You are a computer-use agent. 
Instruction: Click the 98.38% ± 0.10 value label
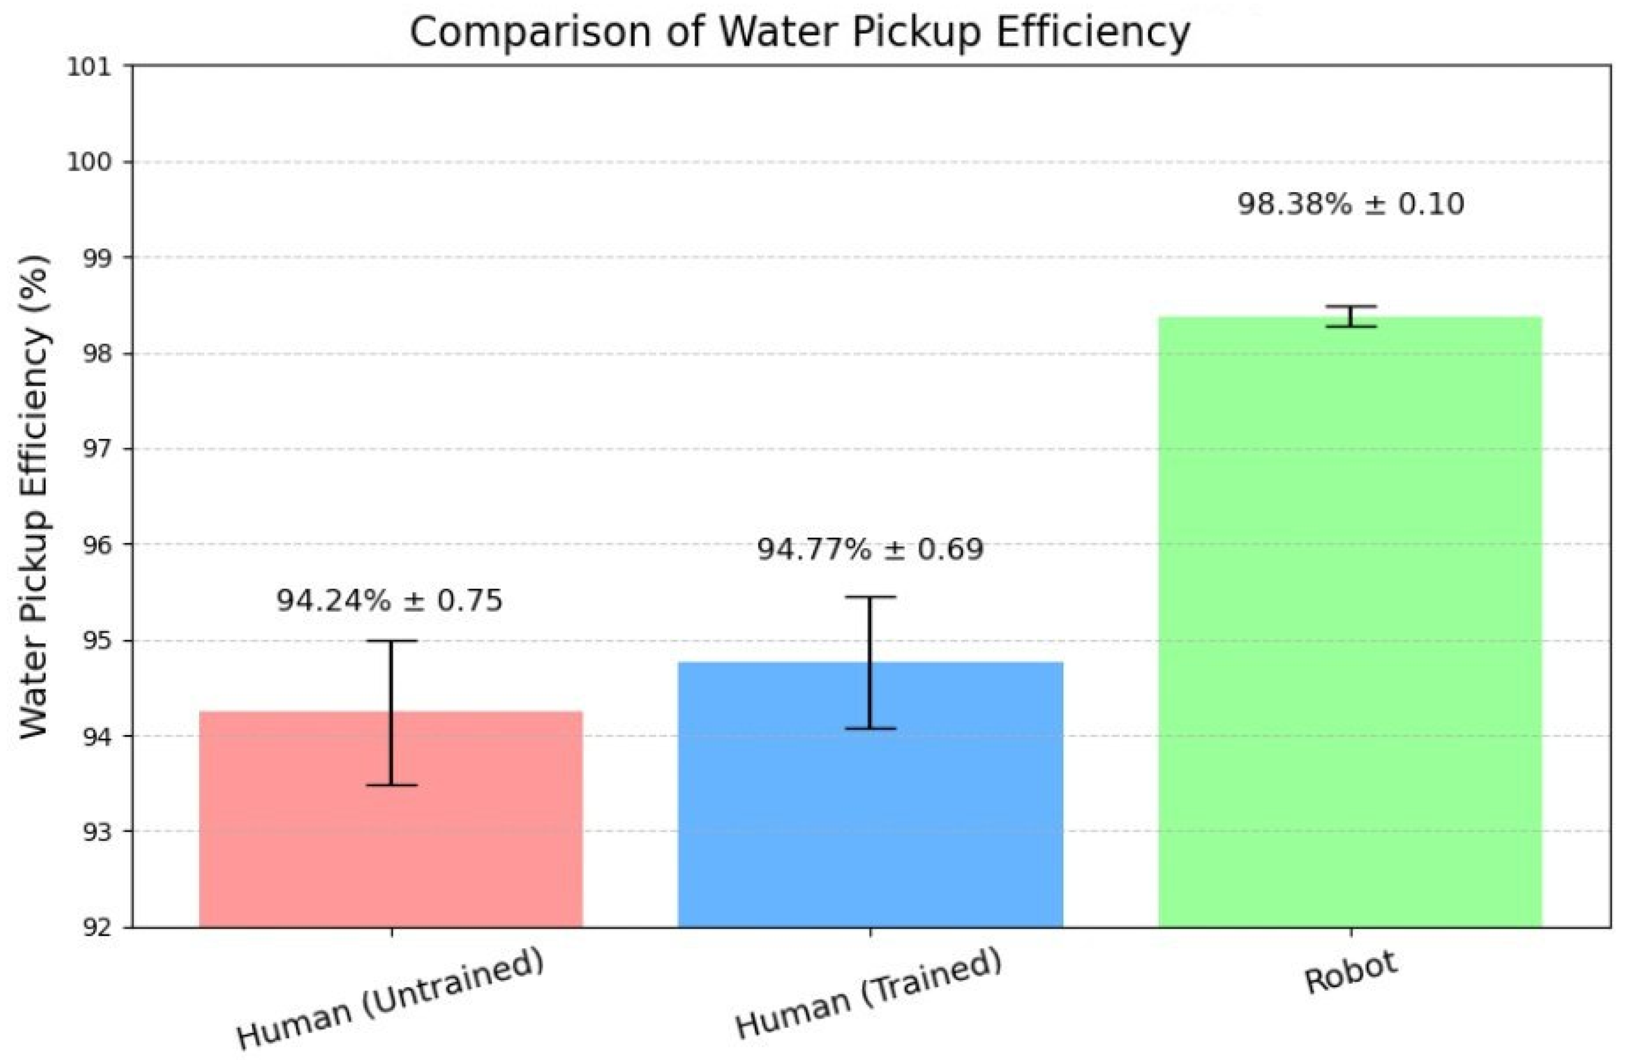click(x=1351, y=204)
